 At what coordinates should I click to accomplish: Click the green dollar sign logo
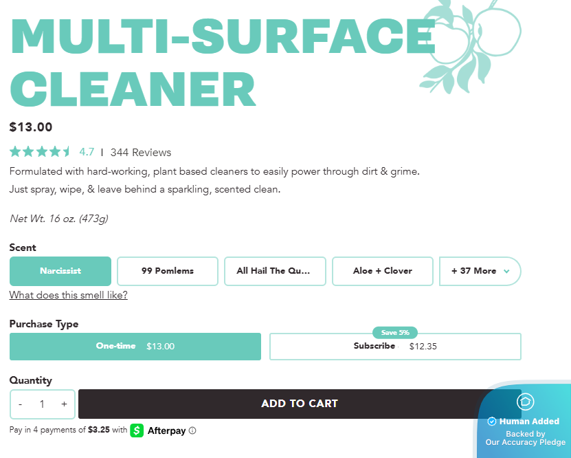point(137,430)
